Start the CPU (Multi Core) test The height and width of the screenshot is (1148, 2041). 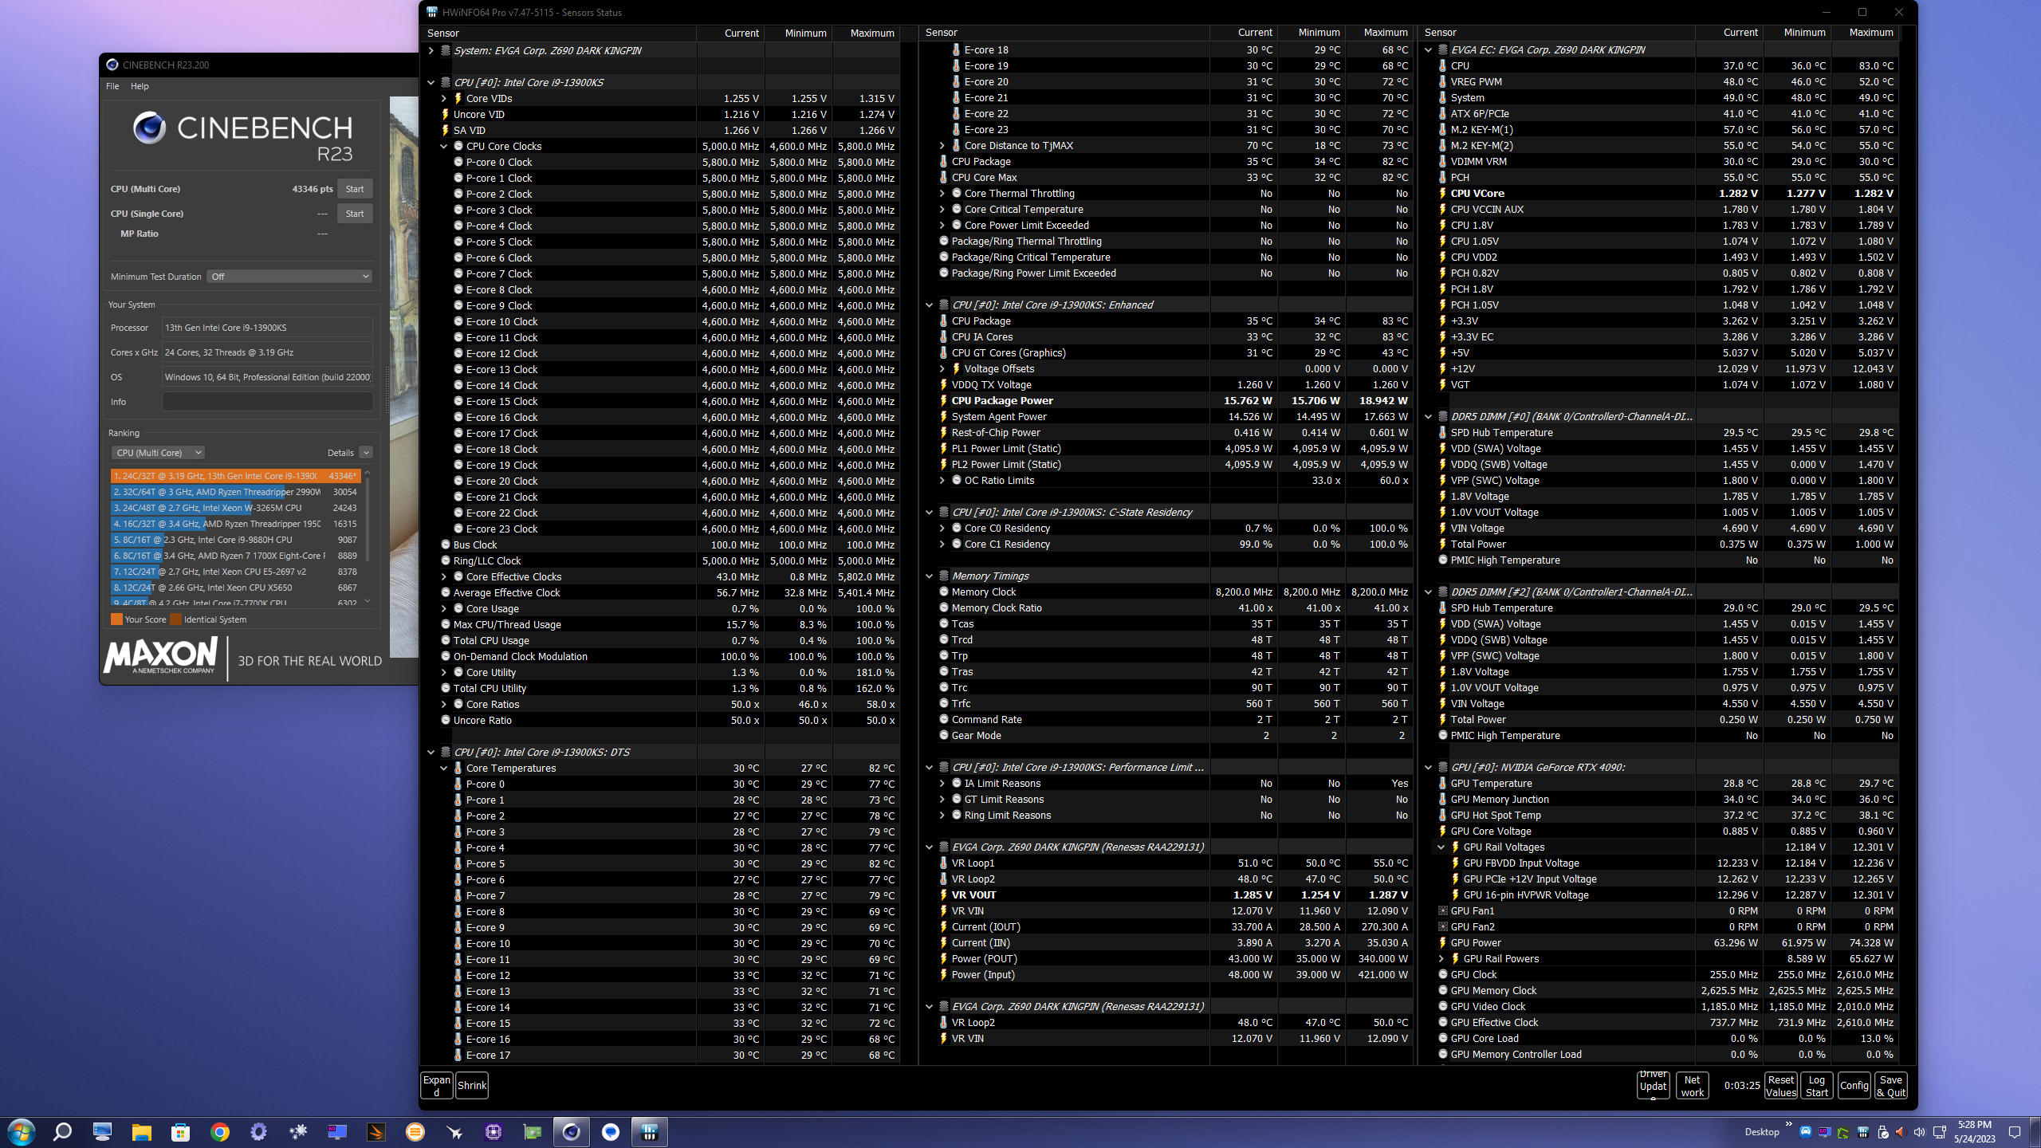click(355, 189)
